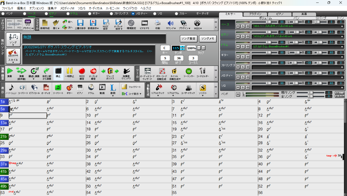Open the メロディー/M menu
Viewport: 347px width, 196px height.
pyautogui.click(x=67, y=8)
